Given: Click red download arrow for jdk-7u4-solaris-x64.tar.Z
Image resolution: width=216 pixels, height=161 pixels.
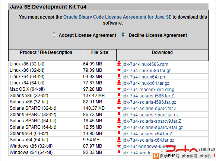Looking at the screenshot, I should (119, 133).
